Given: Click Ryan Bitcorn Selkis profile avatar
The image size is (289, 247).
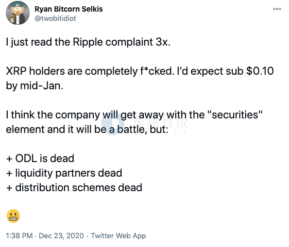Looking at the screenshot, I should [x=17, y=13].
